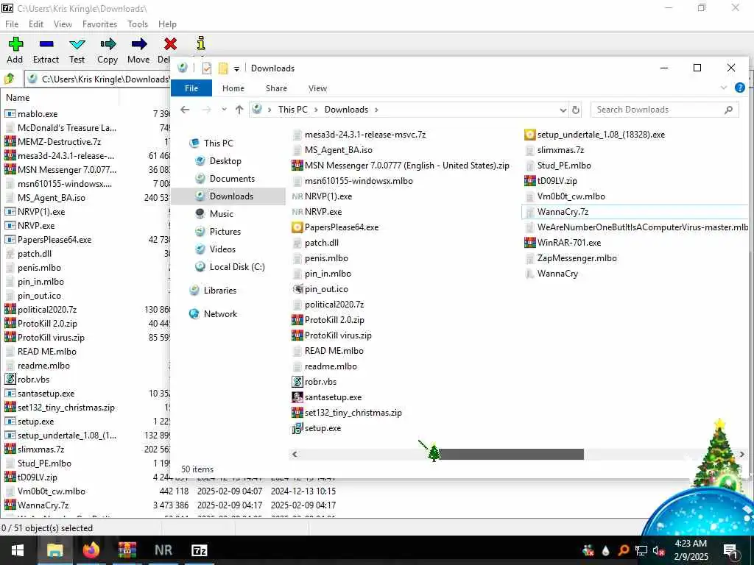Viewport: 754px width, 565px height.
Task: Click the Copy arrow icon in 7-Zip
Action: tap(108, 44)
